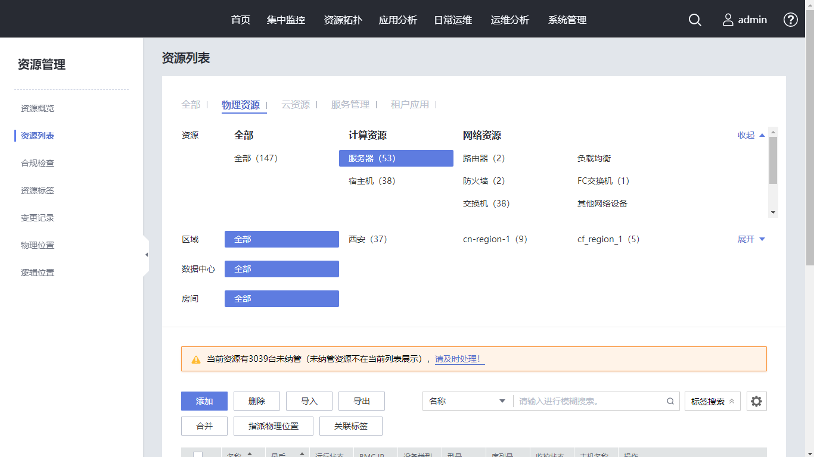Viewport: 814px width, 457px height.
Task: Click the warning triangle icon in alert banner
Action: coord(195,359)
